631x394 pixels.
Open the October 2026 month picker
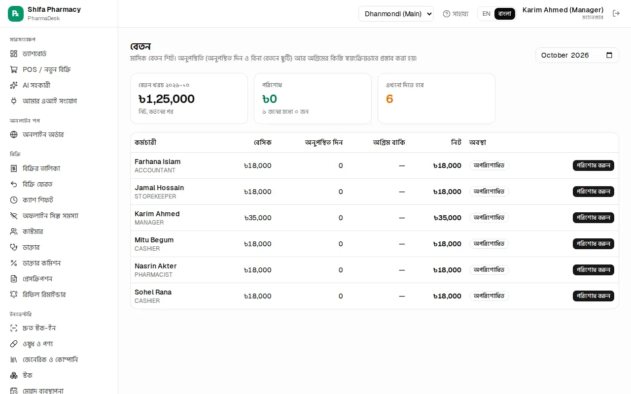coord(577,55)
